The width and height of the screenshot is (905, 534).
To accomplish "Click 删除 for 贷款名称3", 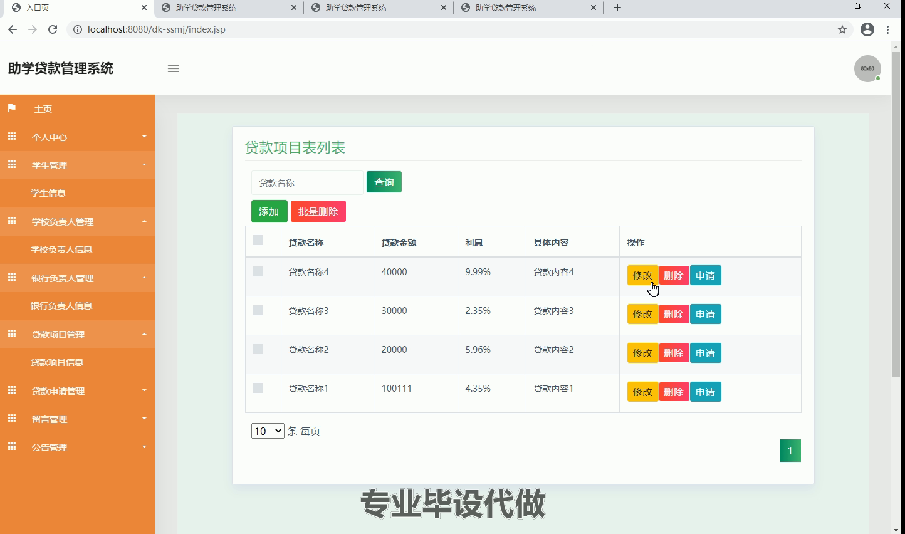I will click(x=674, y=314).
